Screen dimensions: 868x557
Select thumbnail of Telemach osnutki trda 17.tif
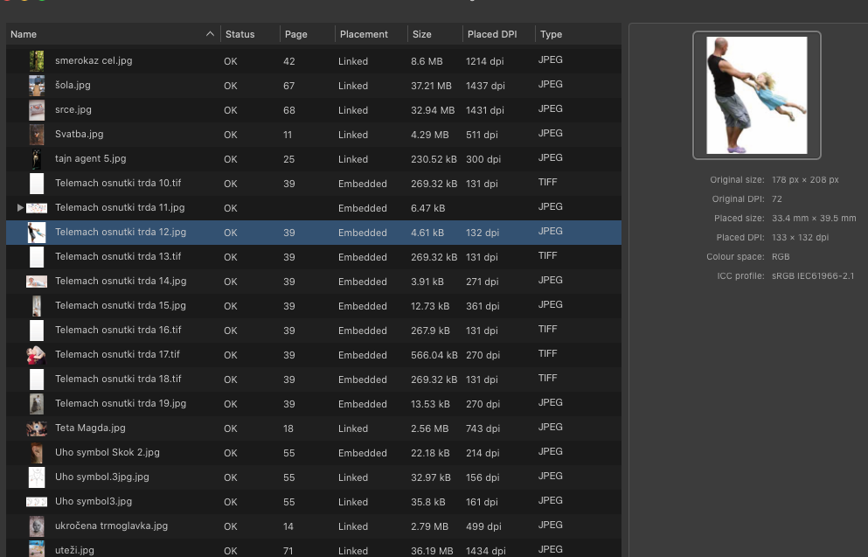[x=37, y=355]
